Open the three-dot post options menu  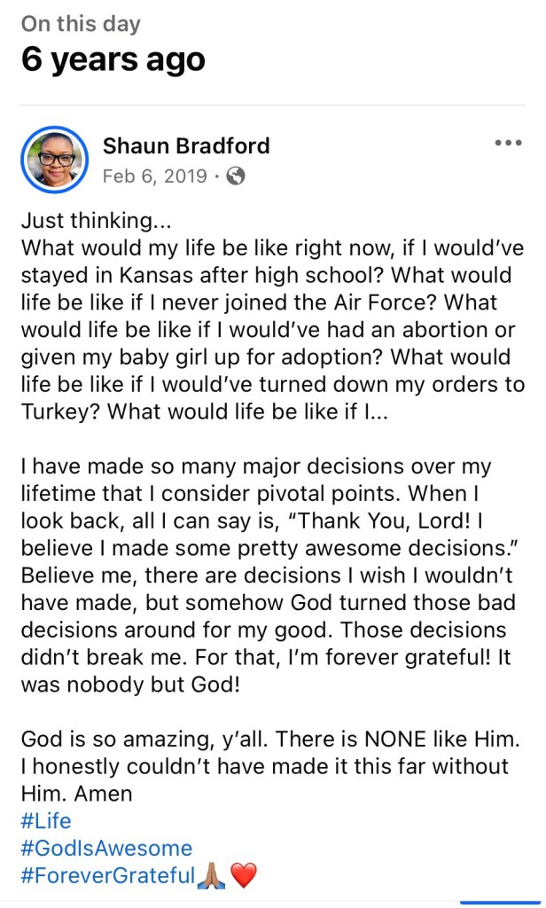(x=509, y=143)
